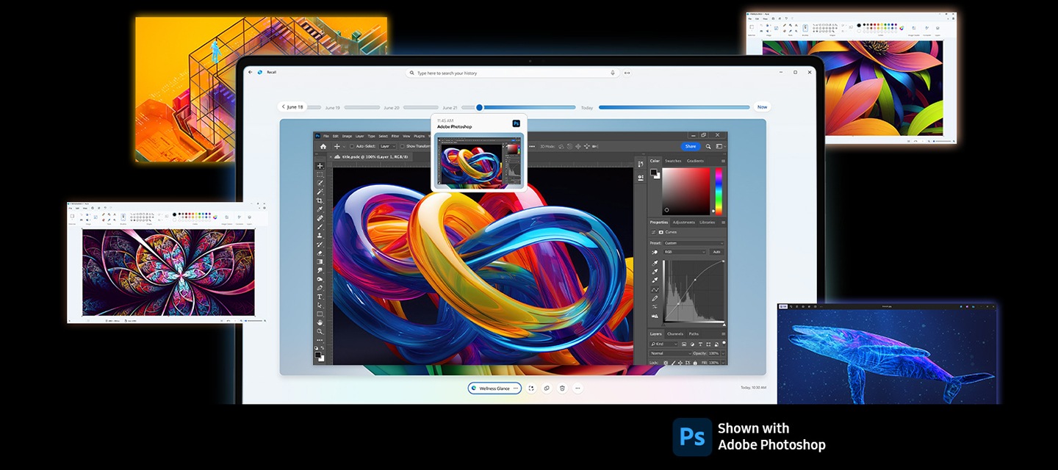1058x470 pixels.
Task: Open the more options ellipsis after the trash icon
Action: [x=578, y=388]
